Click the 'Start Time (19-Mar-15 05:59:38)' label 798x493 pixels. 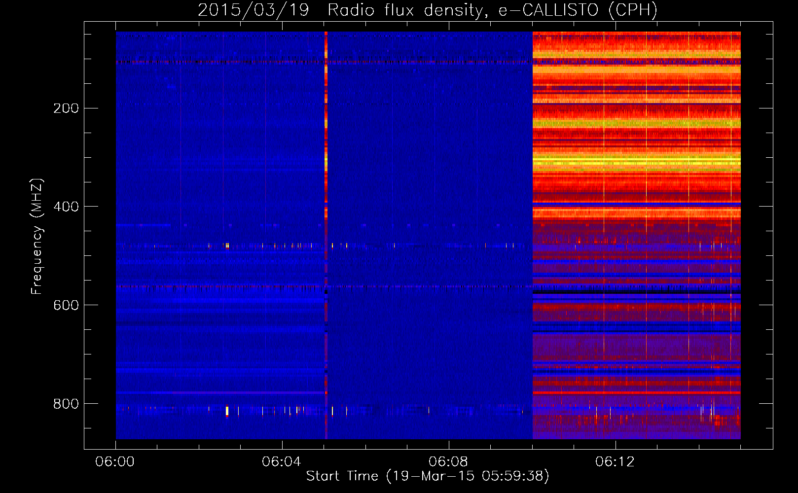click(428, 476)
